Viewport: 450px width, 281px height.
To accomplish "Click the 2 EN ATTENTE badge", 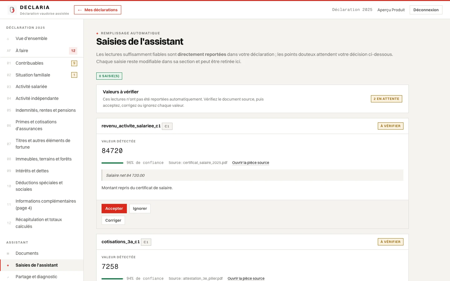I will 386,99.
